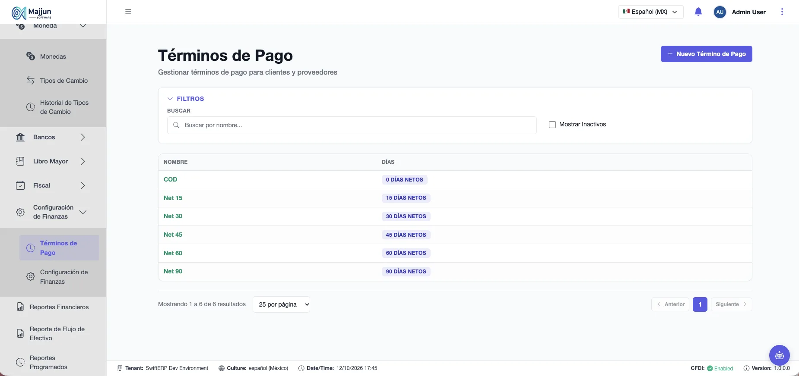
Task: Click the search magnifier icon
Action: tap(176, 125)
